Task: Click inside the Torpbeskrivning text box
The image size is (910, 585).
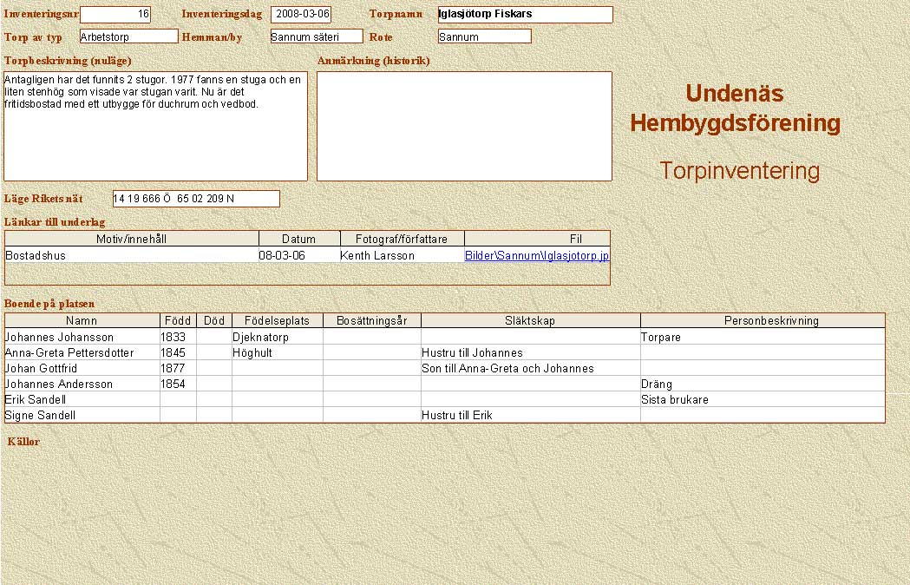Action: point(155,126)
